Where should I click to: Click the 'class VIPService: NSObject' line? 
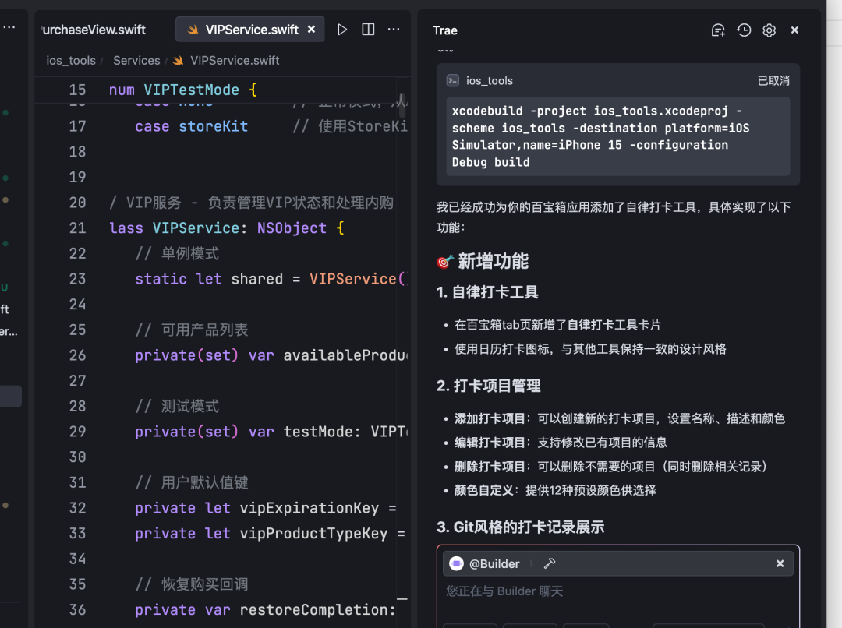pos(226,228)
